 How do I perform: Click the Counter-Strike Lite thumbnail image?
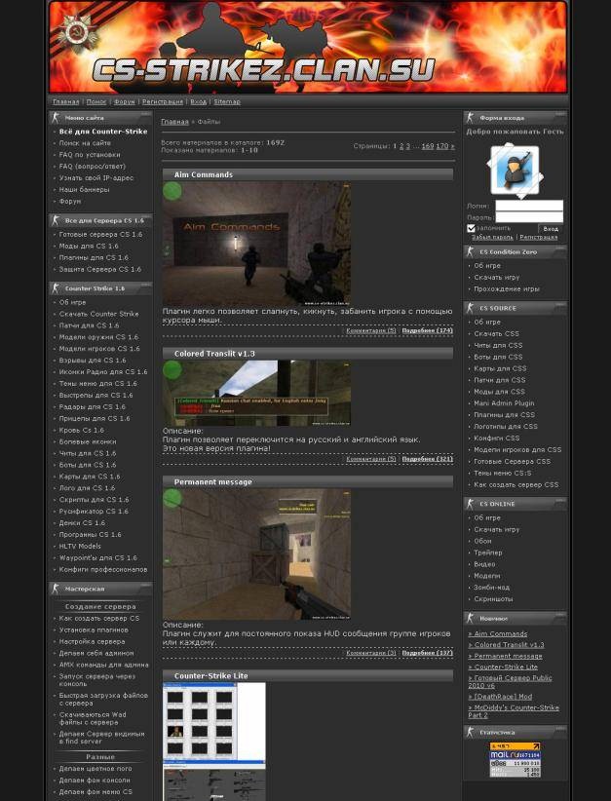point(214,742)
